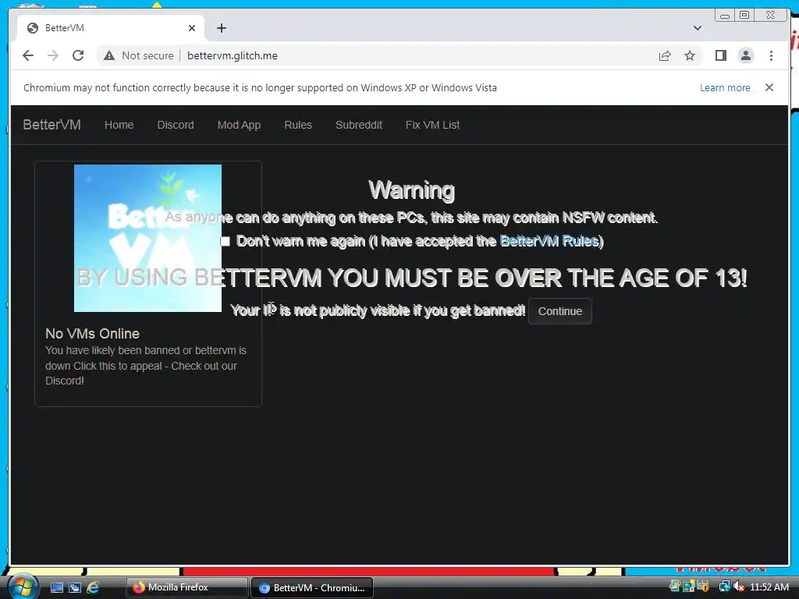Click the Not secure warning icon
The height and width of the screenshot is (599, 799).
tap(109, 55)
